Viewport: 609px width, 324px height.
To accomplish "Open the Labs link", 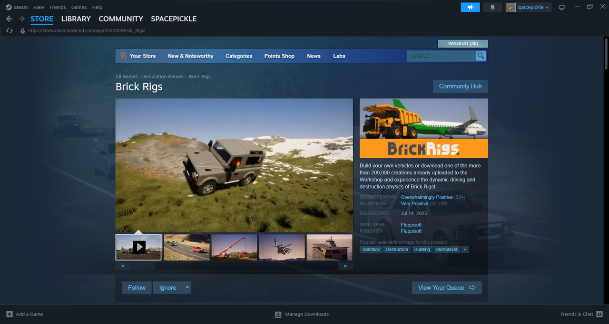I will [x=339, y=56].
